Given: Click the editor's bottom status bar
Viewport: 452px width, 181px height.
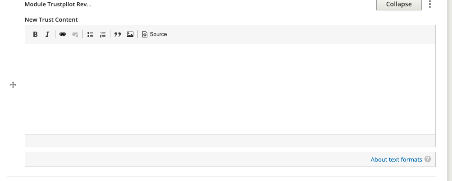Looking at the screenshot, I should [230, 141].
